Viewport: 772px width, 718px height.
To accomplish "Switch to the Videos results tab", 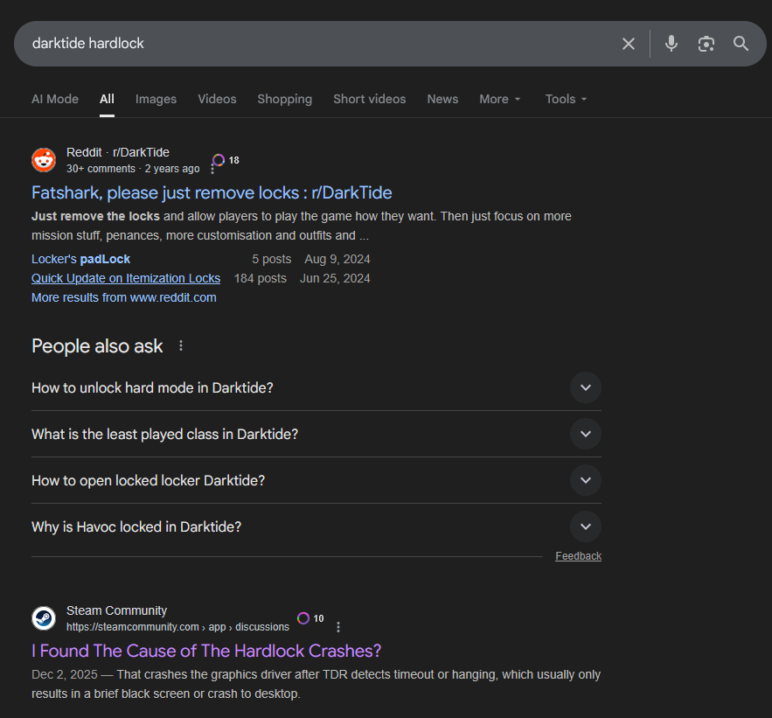I will (x=217, y=99).
